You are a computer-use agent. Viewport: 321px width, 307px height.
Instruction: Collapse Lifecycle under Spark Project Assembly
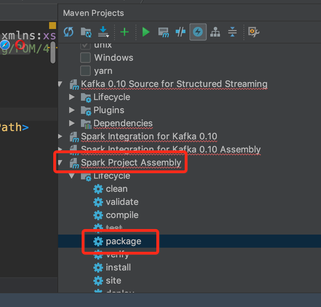pos(72,176)
